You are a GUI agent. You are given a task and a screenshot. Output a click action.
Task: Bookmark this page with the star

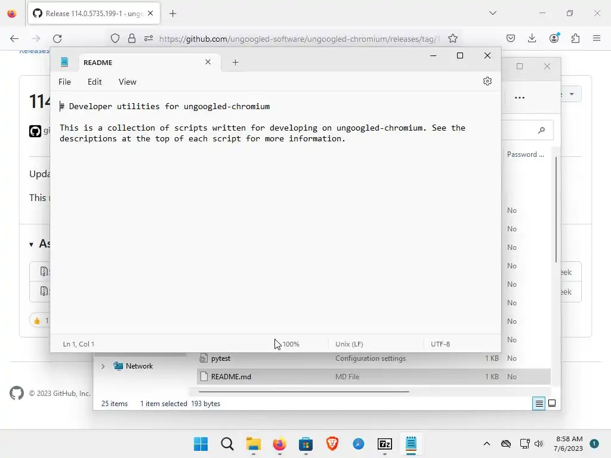pos(452,38)
